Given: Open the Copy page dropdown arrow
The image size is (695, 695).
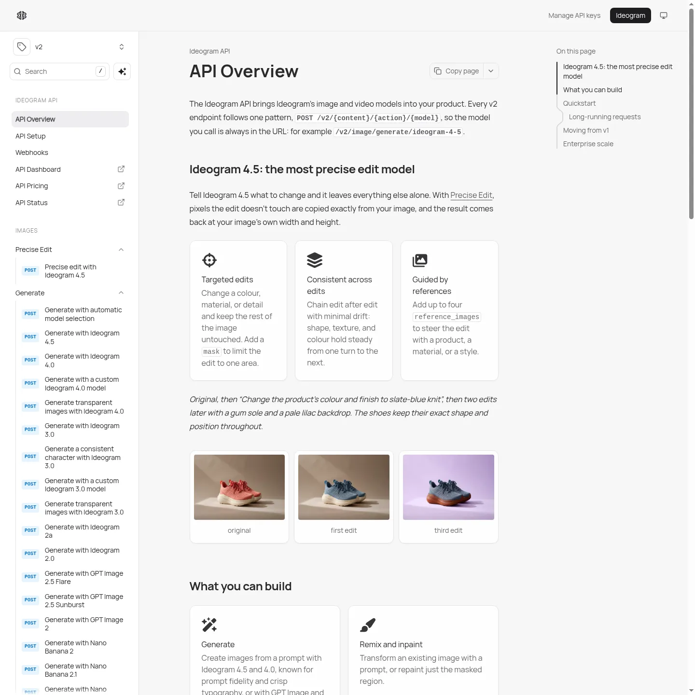Looking at the screenshot, I should [x=491, y=71].
